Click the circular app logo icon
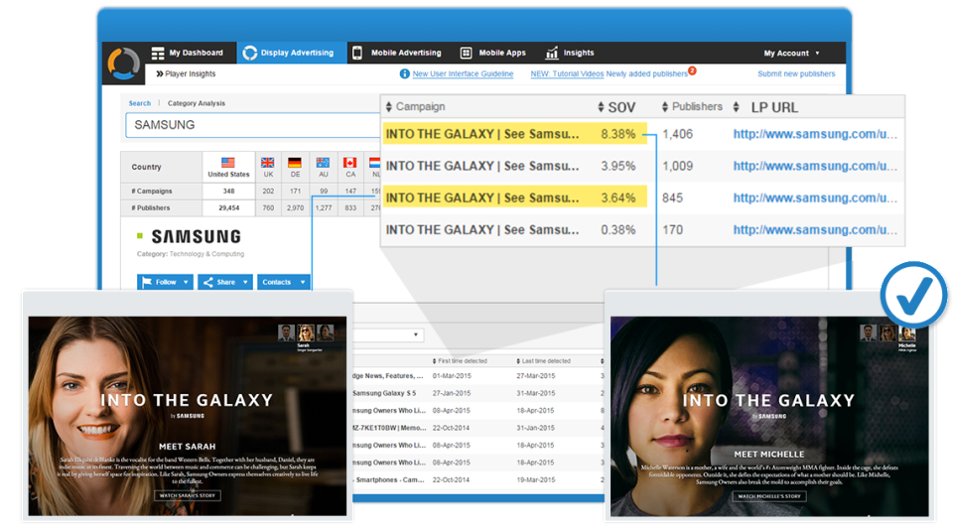Image resolution: width=953 pixels, height=530 pixels. coord(123,64)
